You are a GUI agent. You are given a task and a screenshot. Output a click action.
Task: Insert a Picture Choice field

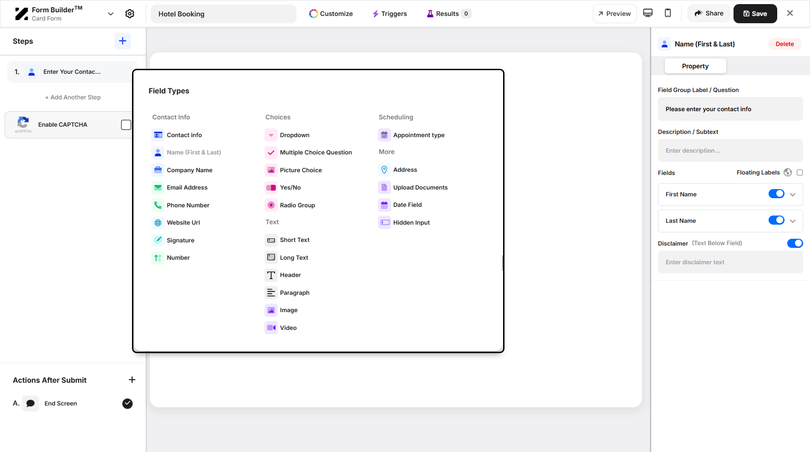(x=294, y=170)
